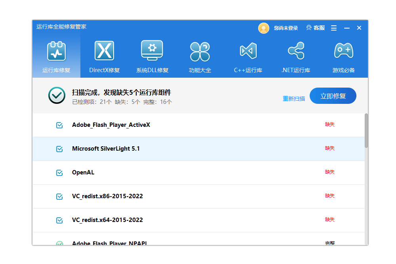396x264 pixels.
Task: Uncheck the OpenAL component
Action: point(59,172)
